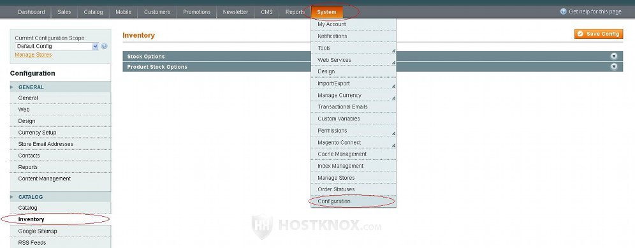Open Cache Management from System menu
Viewport: 635px width, 248px height.
coord(354,154)
